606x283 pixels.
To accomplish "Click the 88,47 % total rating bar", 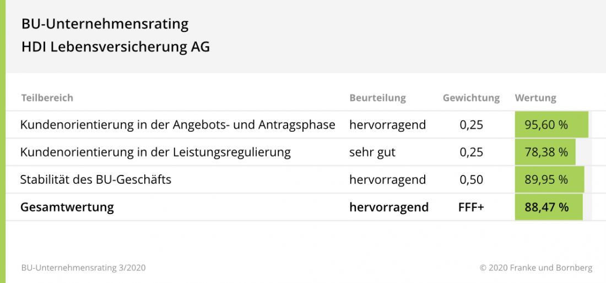I will [x=548, y=207].
